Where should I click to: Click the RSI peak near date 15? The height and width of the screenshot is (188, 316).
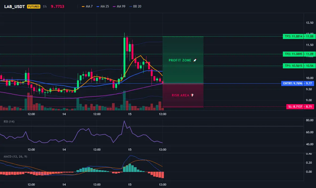124,121
